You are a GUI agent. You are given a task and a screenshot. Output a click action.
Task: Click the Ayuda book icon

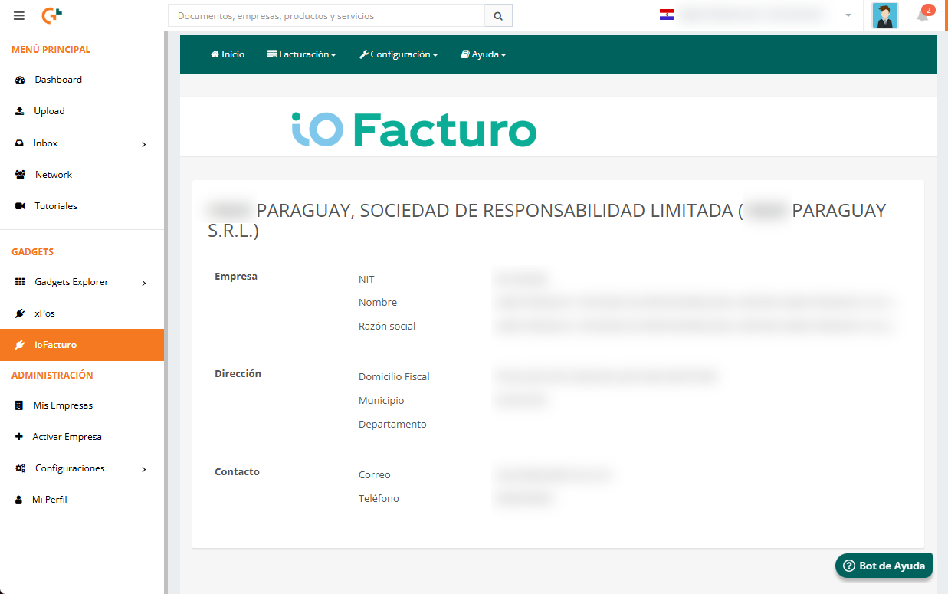465,54
